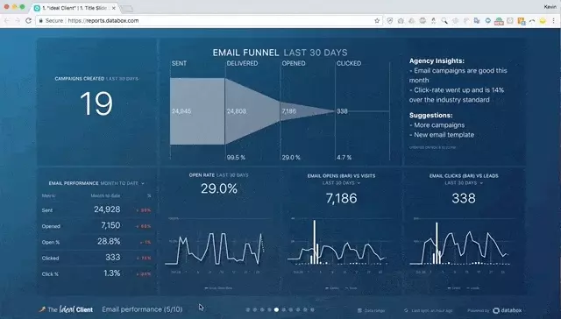The image size is (561, 319).
Task: Click the Click % row value 1.3%
Action: pyautogui.click(x=112, y=273)
